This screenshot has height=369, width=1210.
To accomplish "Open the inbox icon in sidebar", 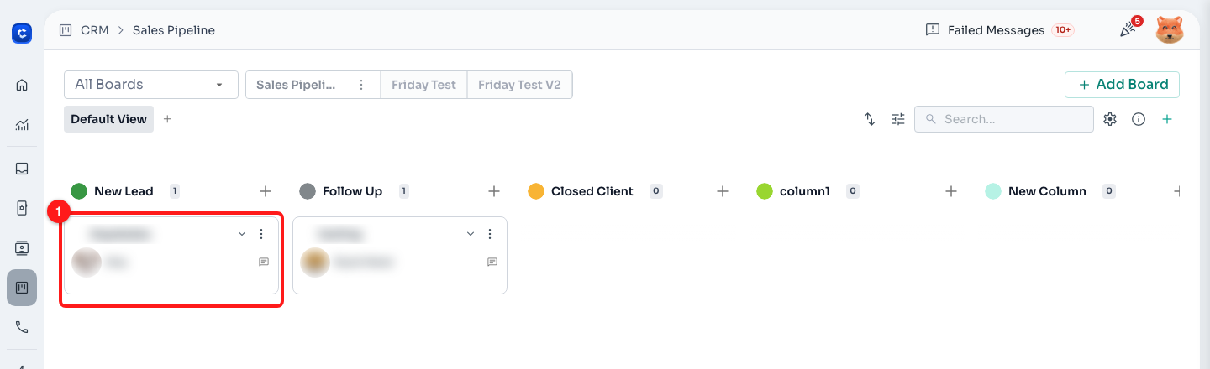I will (22, 168).
